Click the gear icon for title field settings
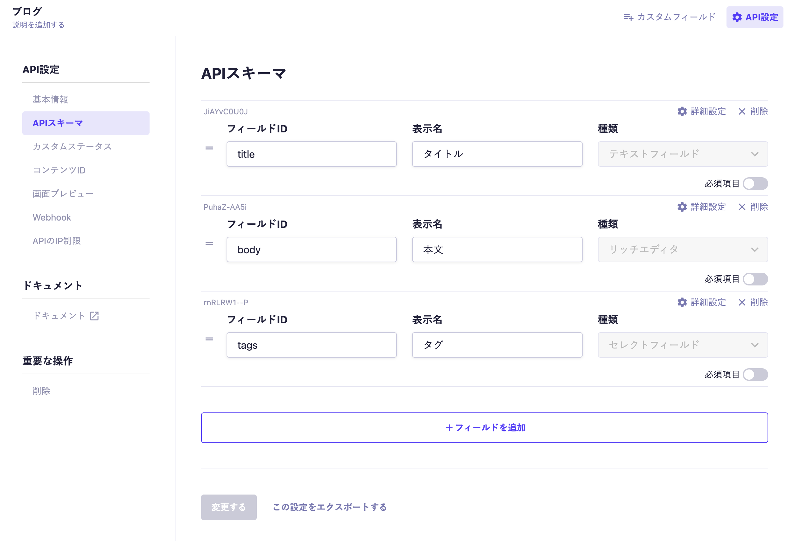The width and height of the screenshot is (793, 541). tap(682, 111)
